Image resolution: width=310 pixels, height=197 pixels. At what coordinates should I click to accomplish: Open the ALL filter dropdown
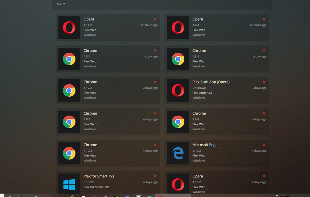[61, 4]
